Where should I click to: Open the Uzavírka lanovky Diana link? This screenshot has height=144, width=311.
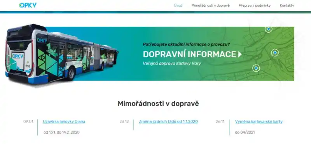click(64, 121)
